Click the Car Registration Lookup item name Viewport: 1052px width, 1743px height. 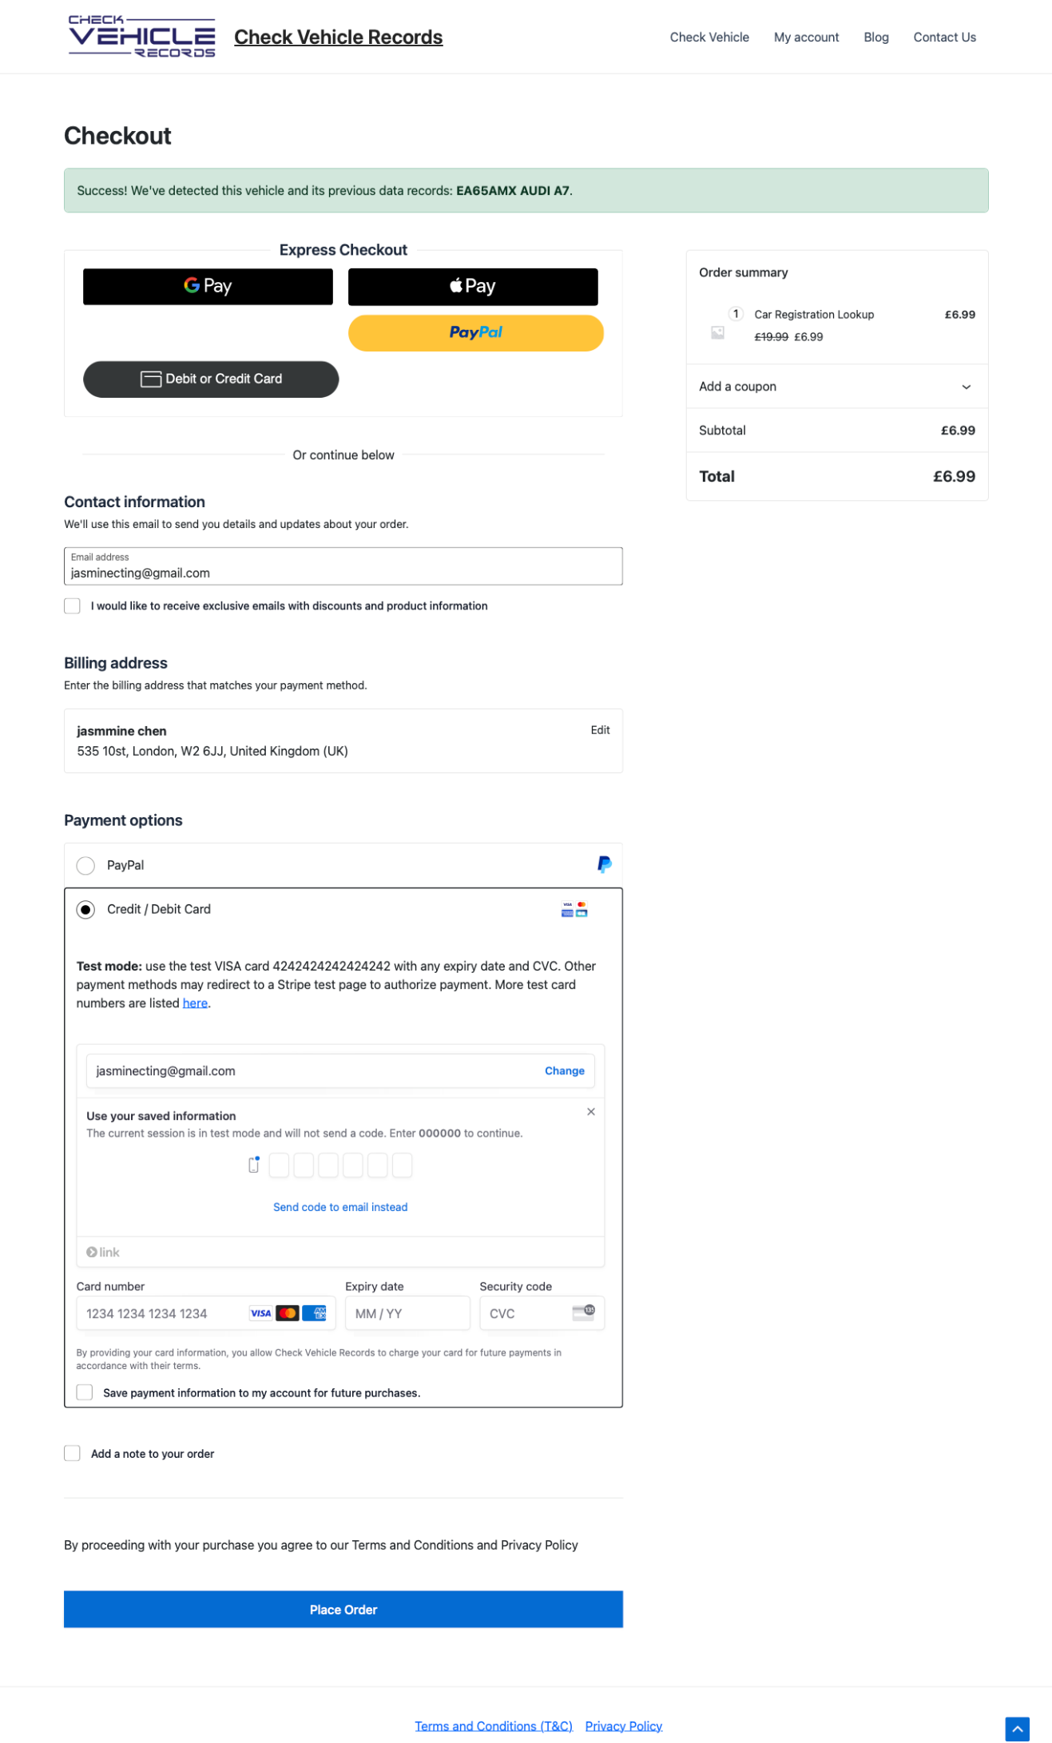(x=814, y=315)
